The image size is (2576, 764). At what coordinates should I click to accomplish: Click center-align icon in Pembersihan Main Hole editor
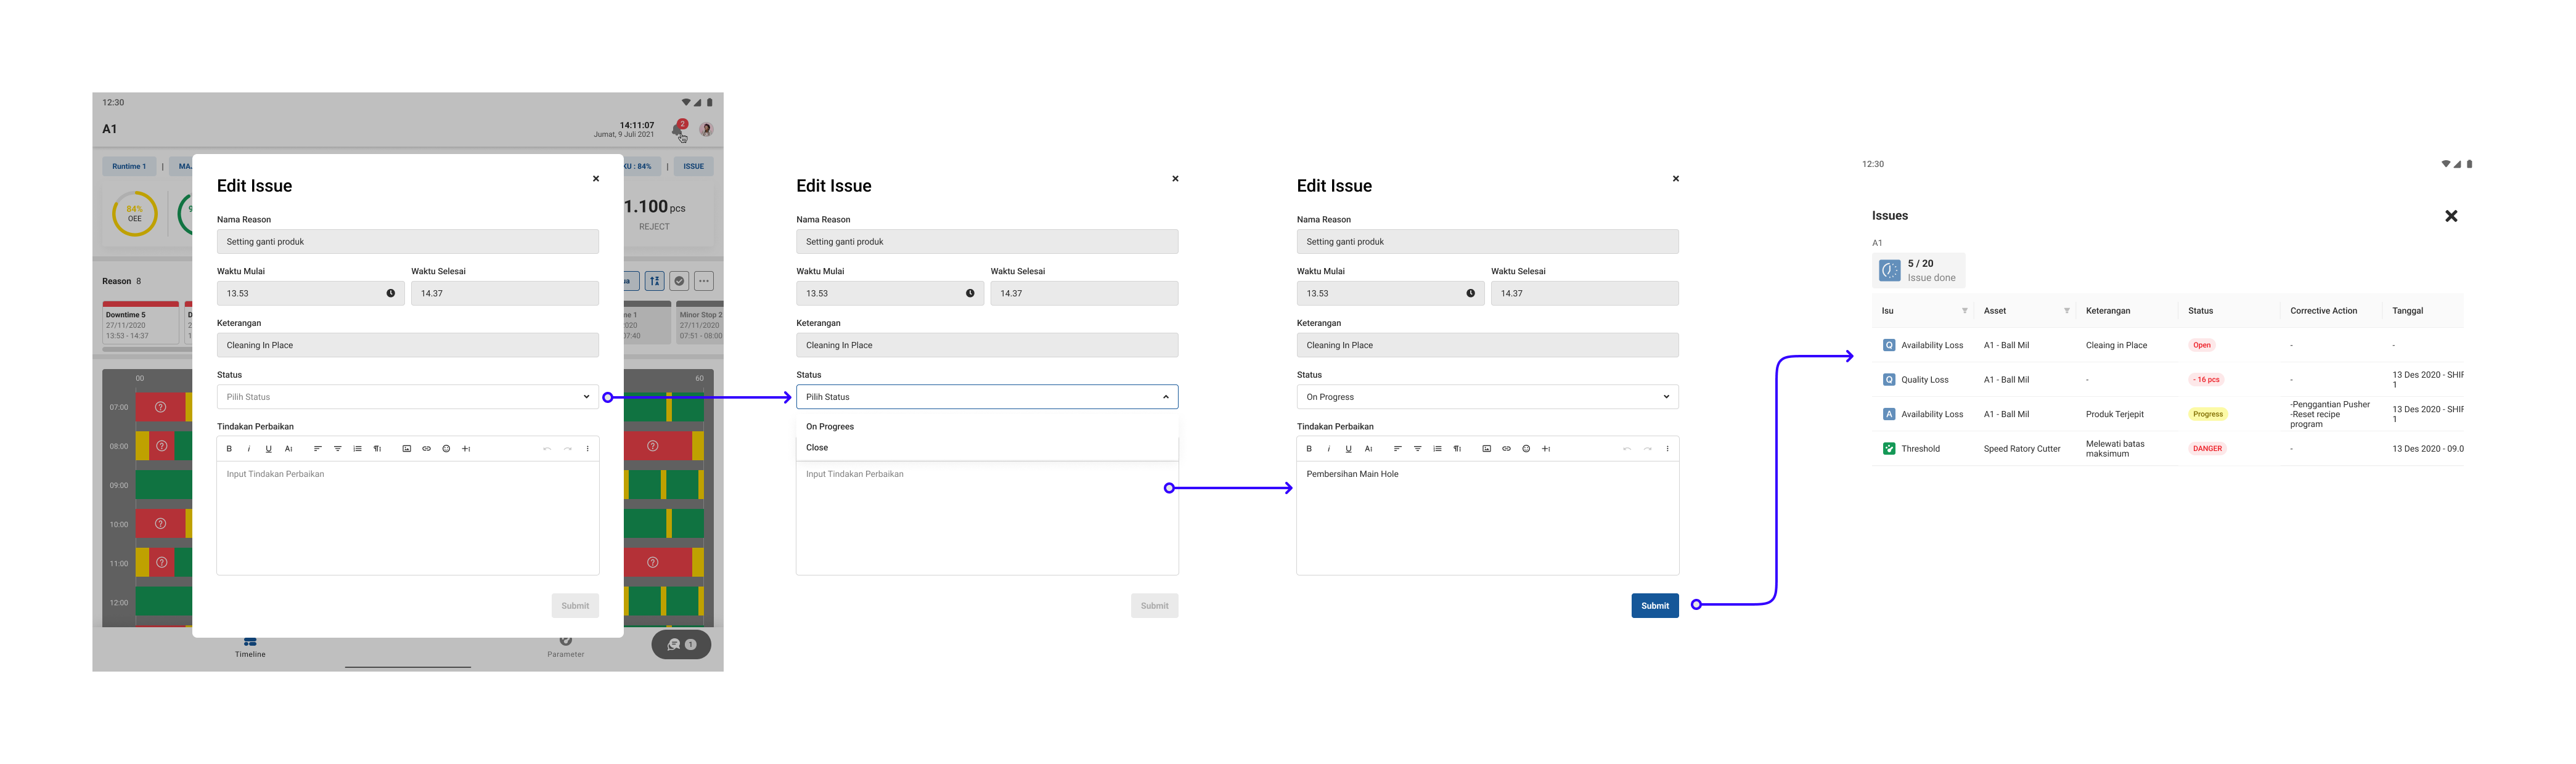click(x=1417, y=449)
